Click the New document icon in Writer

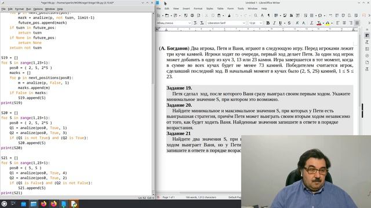(x=158, y=16)
